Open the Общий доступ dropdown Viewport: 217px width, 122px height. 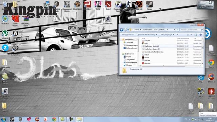point(167,35)
